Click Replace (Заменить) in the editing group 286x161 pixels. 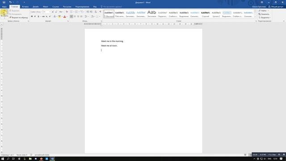[264, 14]
